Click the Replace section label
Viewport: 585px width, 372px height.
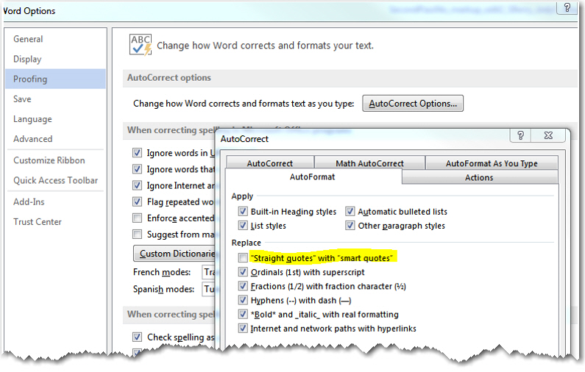coord(247,243)
